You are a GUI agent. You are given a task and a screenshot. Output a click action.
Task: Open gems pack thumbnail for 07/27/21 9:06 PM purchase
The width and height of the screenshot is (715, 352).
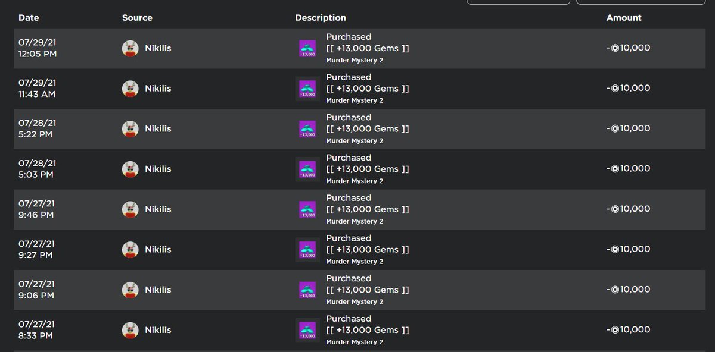(307, 290)
